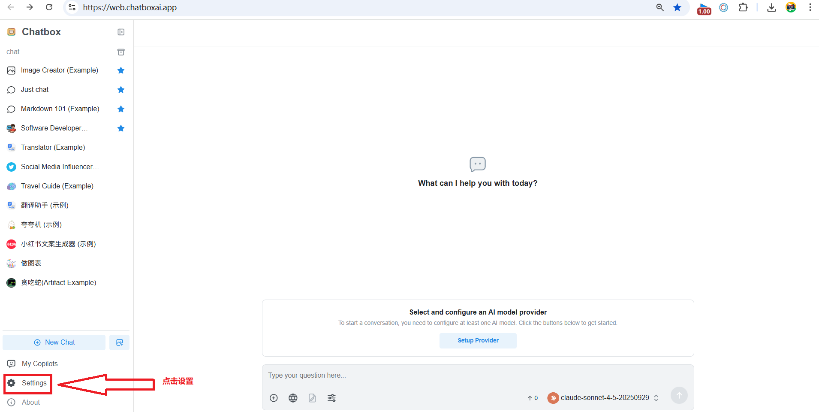Image resolution: width=819 pixels, height=412 pixels.
Task: Open the archive icon beside chat label
Action: (121, 52)
